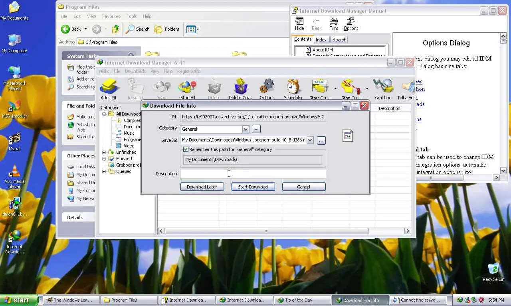The image size is (511, 306).
Task: Open Internet Download Manager desktop shortcut
Action: coord(14,241)
